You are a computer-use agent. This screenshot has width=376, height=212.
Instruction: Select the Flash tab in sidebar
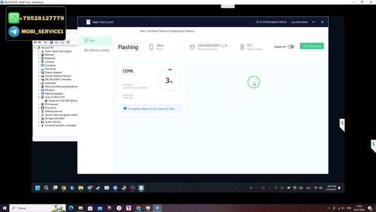95,41
